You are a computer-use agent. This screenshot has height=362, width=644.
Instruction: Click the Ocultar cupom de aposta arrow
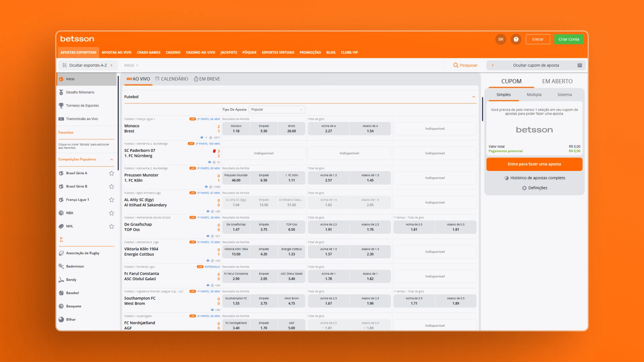(x=492, y=65)
